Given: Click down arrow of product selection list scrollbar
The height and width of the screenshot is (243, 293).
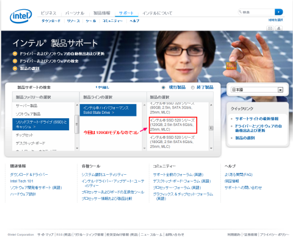Looking at the screenshot, I should (x=211, y=148).
